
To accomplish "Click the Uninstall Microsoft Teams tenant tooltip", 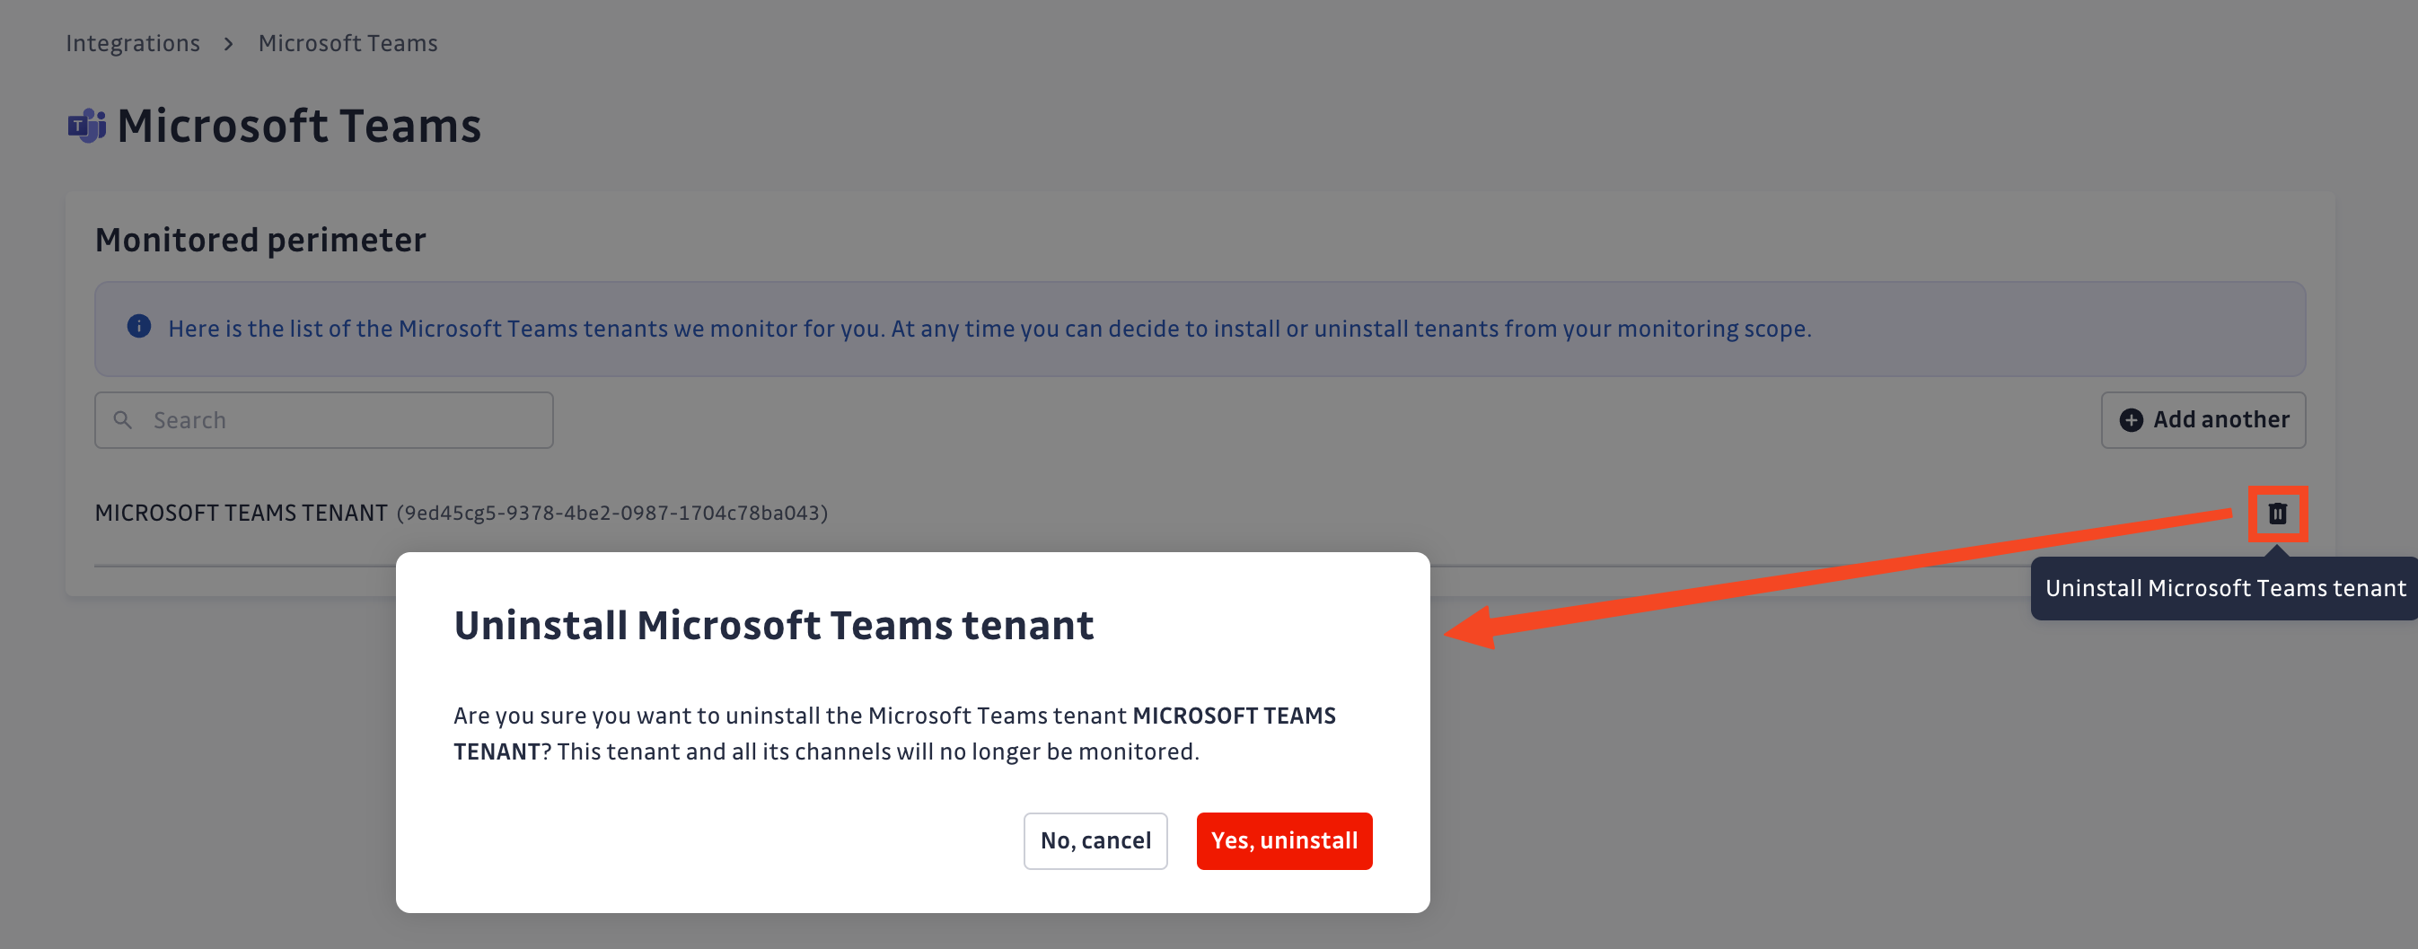I will (x=2225, y=589).
